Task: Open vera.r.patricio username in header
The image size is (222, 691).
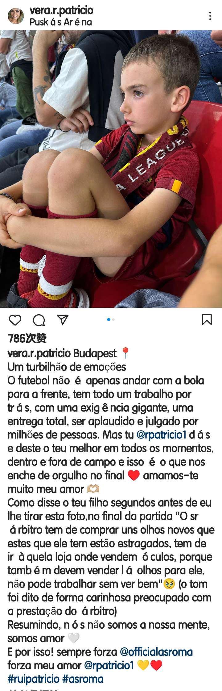Action: tap(61, 11)
